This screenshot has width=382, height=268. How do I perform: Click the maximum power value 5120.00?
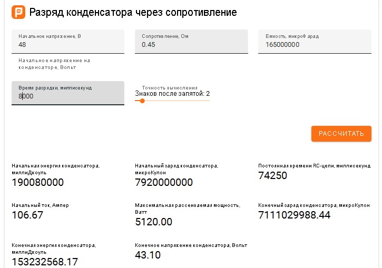tap(154, 222)
